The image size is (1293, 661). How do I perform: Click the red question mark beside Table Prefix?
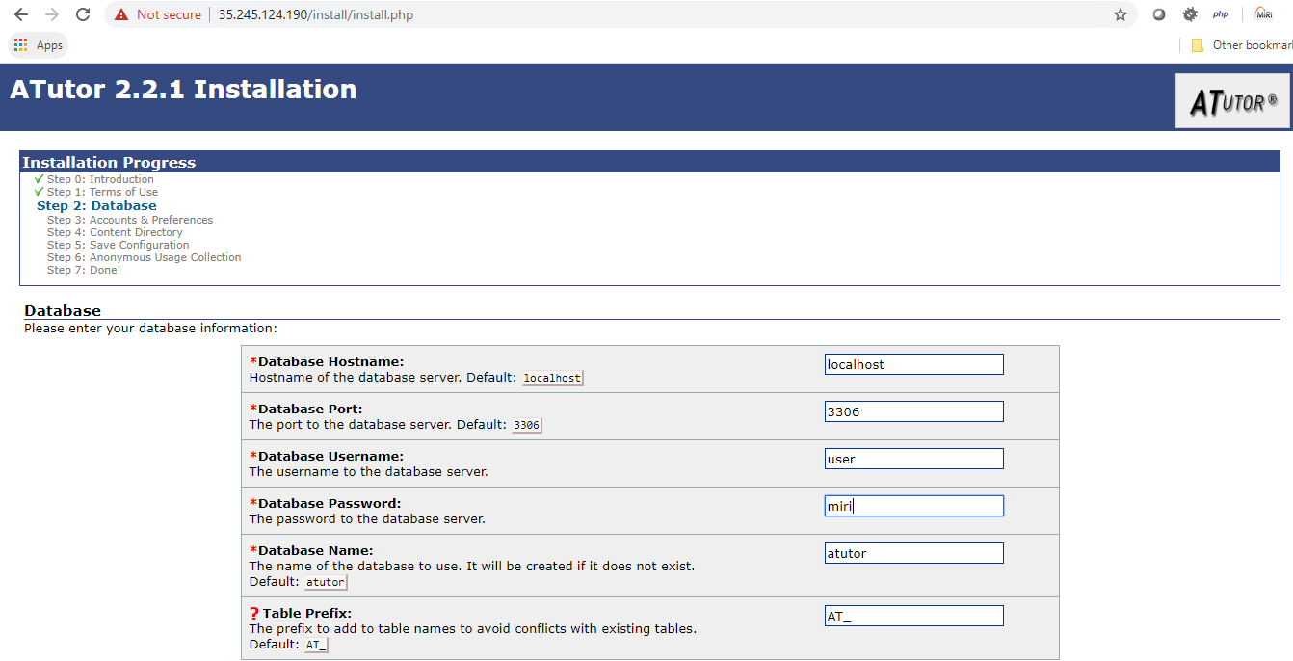tap(254, 614)
